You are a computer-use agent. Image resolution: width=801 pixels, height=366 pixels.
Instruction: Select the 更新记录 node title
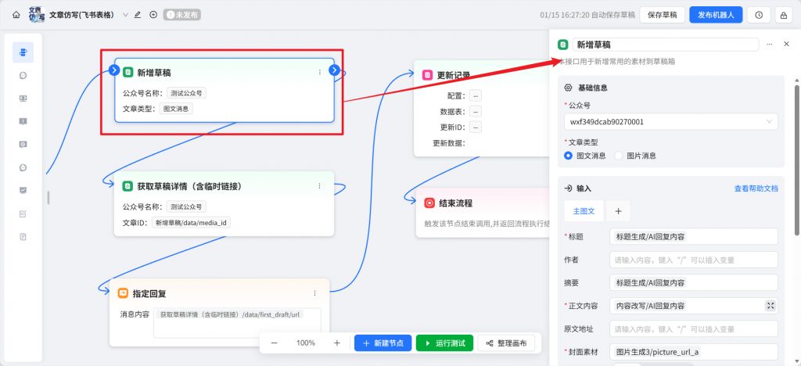(x=454, y=75)
